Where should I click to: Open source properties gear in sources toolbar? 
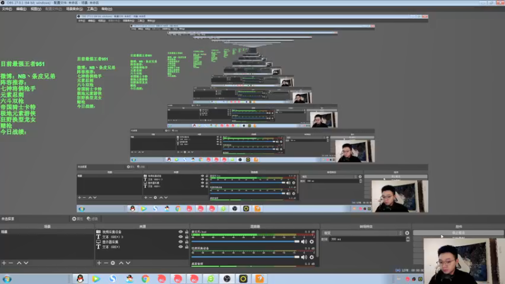[x=113, y=263]
